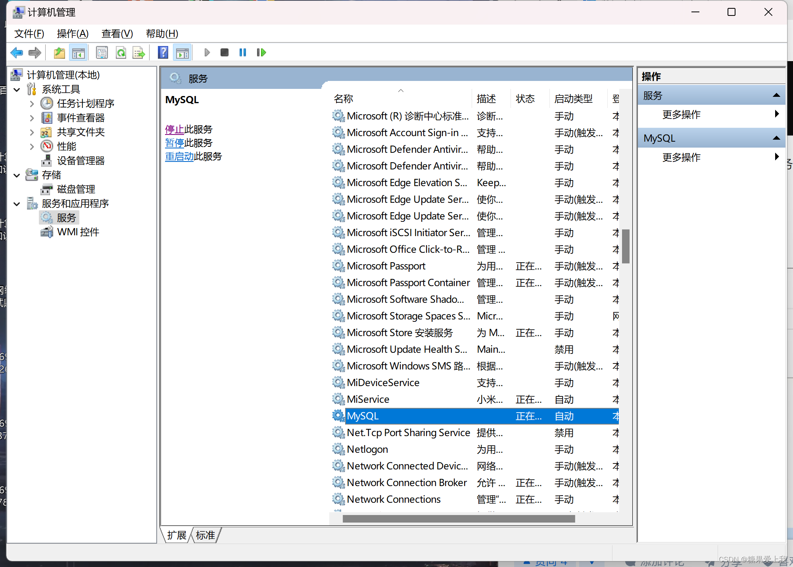Click the vertical scrollbar thumb in services list
Image resolution: width=793 pixels, height=567 pixels.
point(626,246)
